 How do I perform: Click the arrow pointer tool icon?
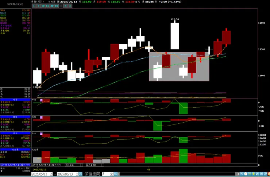click(242, 174)
